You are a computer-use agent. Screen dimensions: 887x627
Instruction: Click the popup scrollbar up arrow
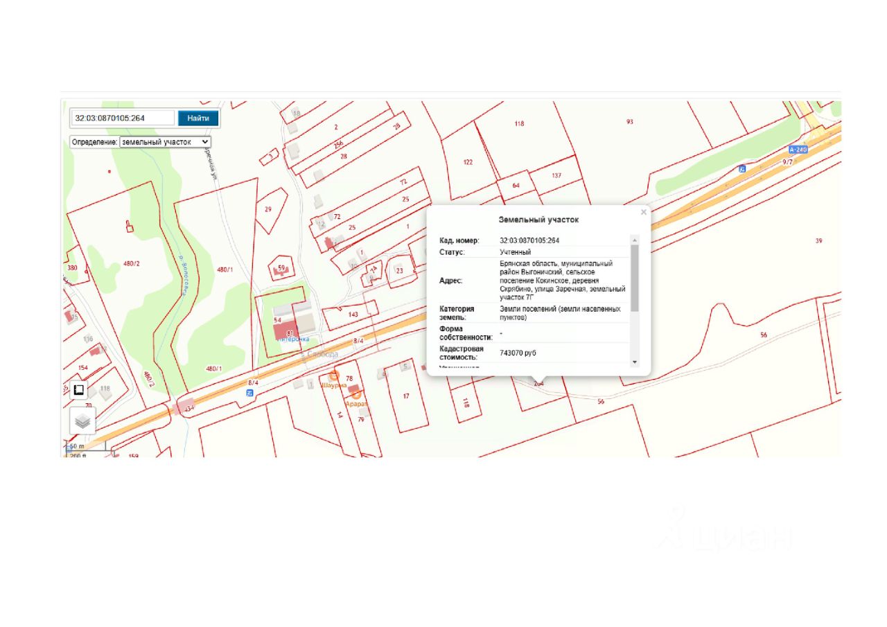pos(634,240)
